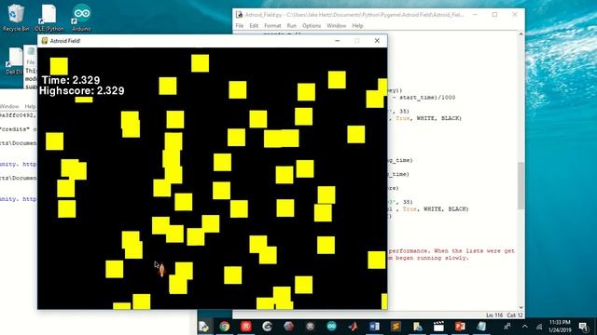Open Window menu in Astroid_Field.py editor

[336, 26]
